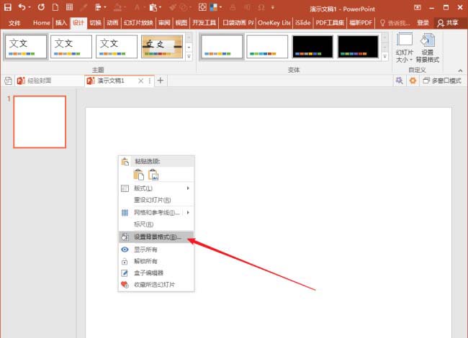Open the 文件 menu
Viewport: 468px width, 338px height.
14,23
